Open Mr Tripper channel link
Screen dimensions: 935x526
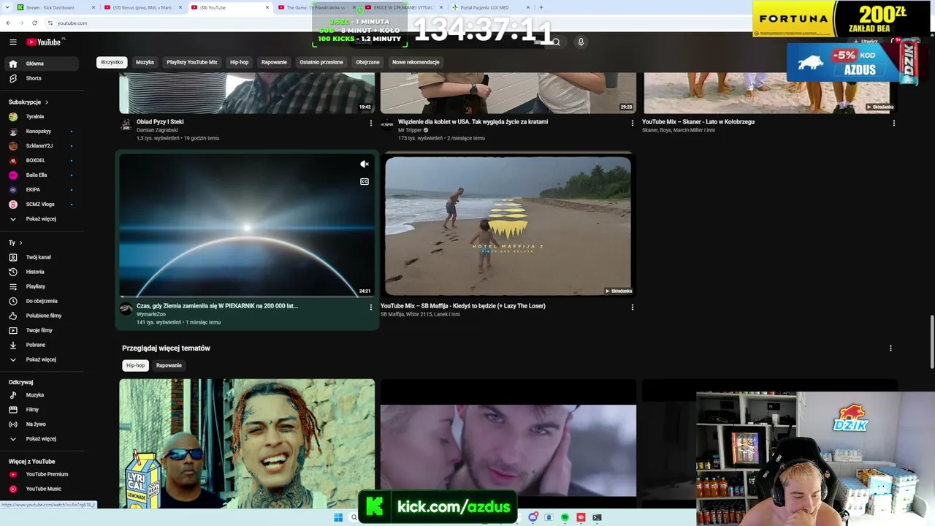tap(411, 131)
